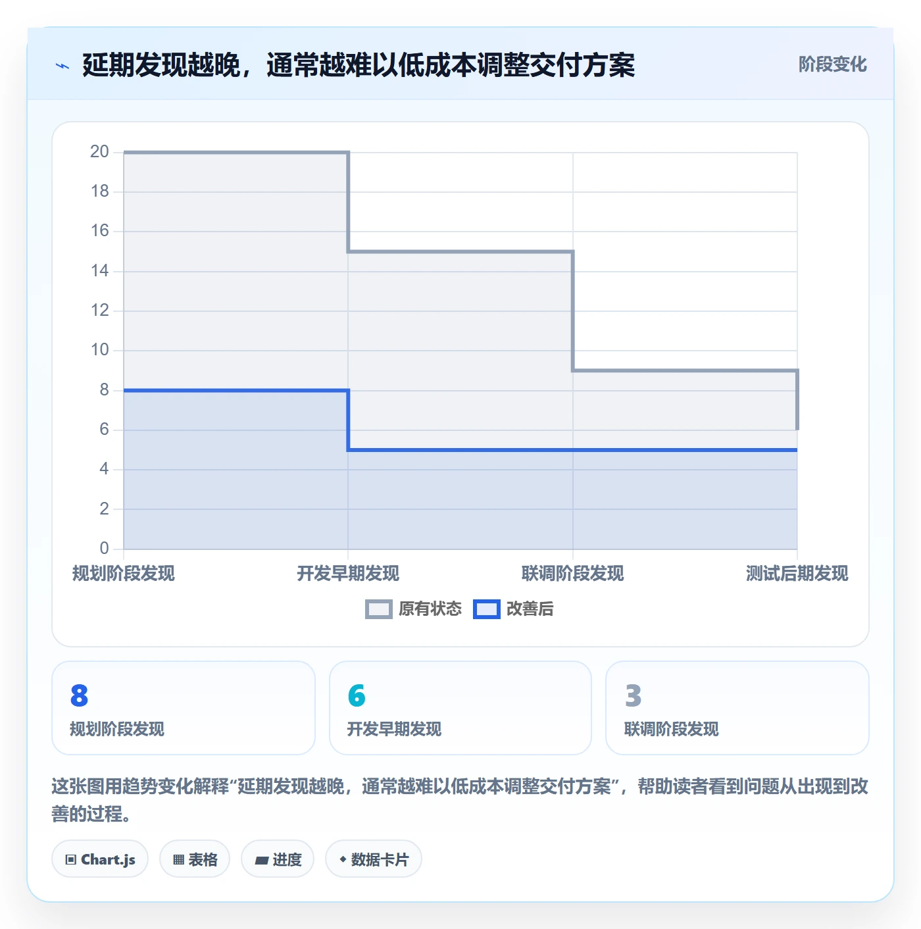Screen dimensions: 921x929
Task: Open the card showing 6 开发早期发现
Action: click(x=460, y=708)
